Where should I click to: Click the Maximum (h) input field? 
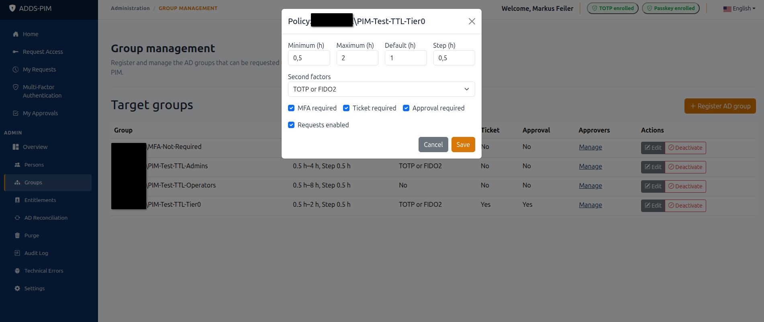coord(357,58)
